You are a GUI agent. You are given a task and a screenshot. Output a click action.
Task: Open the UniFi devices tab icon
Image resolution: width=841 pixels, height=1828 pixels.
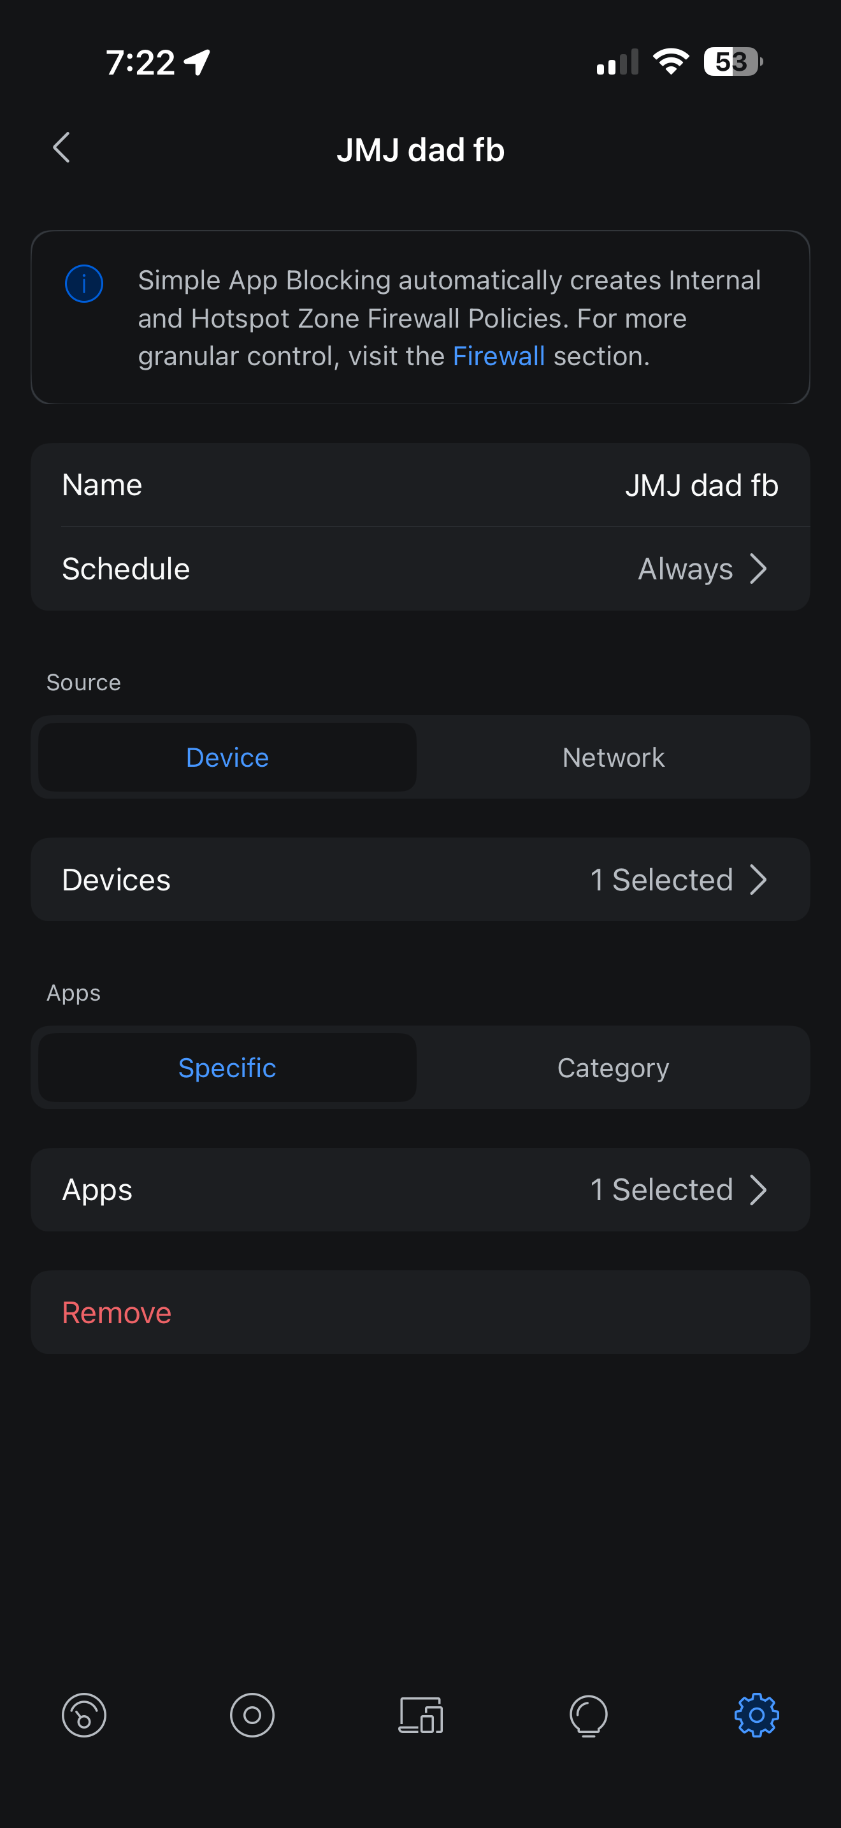252,1715
